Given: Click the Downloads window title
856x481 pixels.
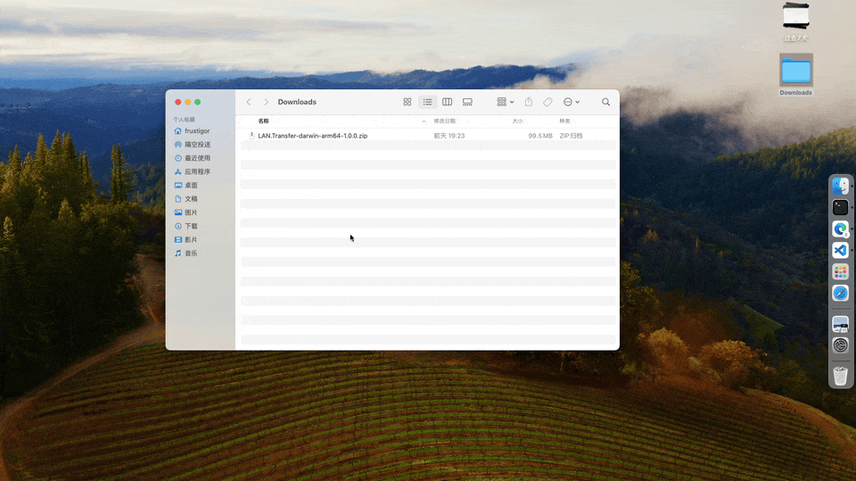Looking at the screenshot, I should pos(297,103).
